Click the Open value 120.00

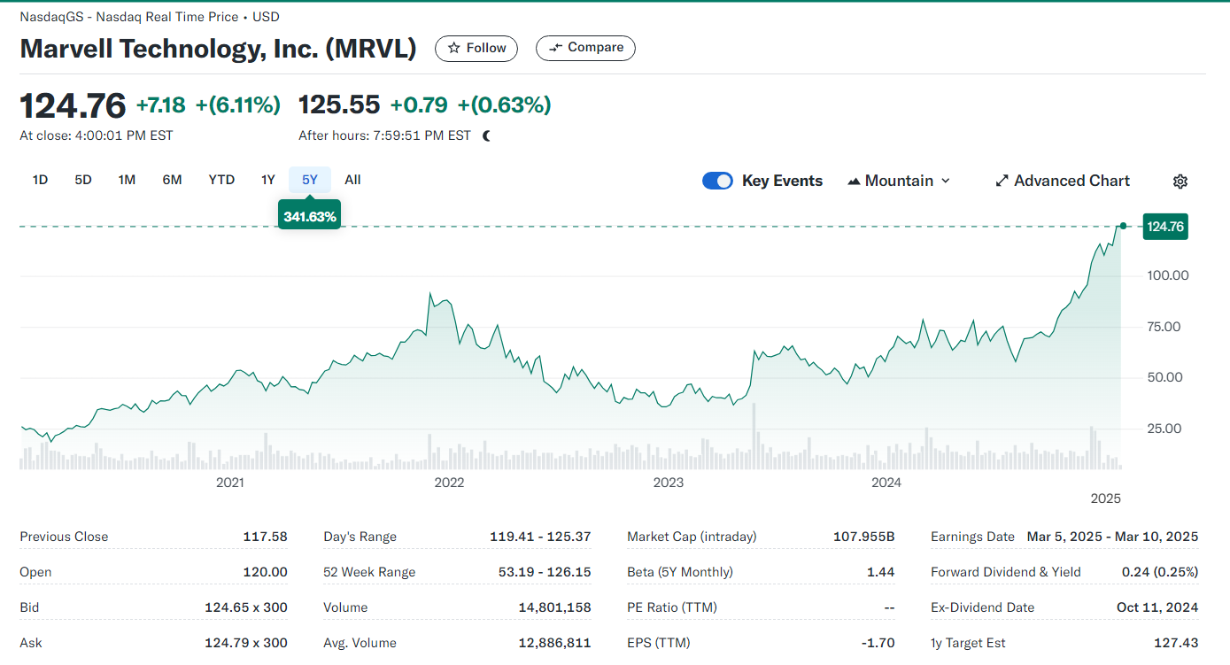click(x=266, y=572)
